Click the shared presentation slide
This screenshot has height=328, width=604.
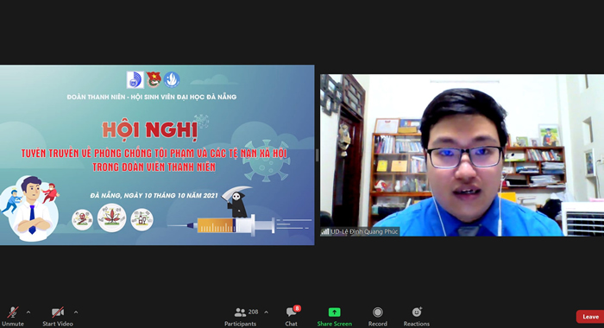(157, 155)
